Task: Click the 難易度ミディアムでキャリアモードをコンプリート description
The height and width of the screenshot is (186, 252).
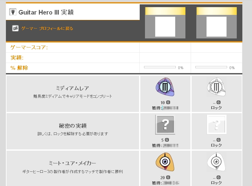Action: click(x=72, y=96)
